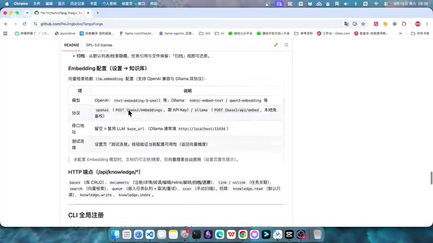Click the 'knowledge.write' code text

pos(95,195)
